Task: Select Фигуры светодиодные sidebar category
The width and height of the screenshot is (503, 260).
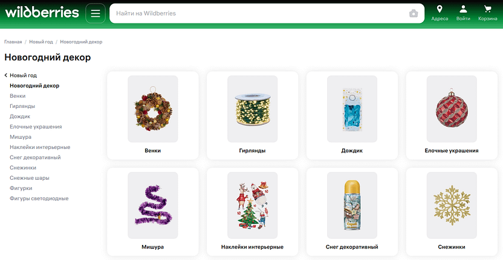Action: 39,198
